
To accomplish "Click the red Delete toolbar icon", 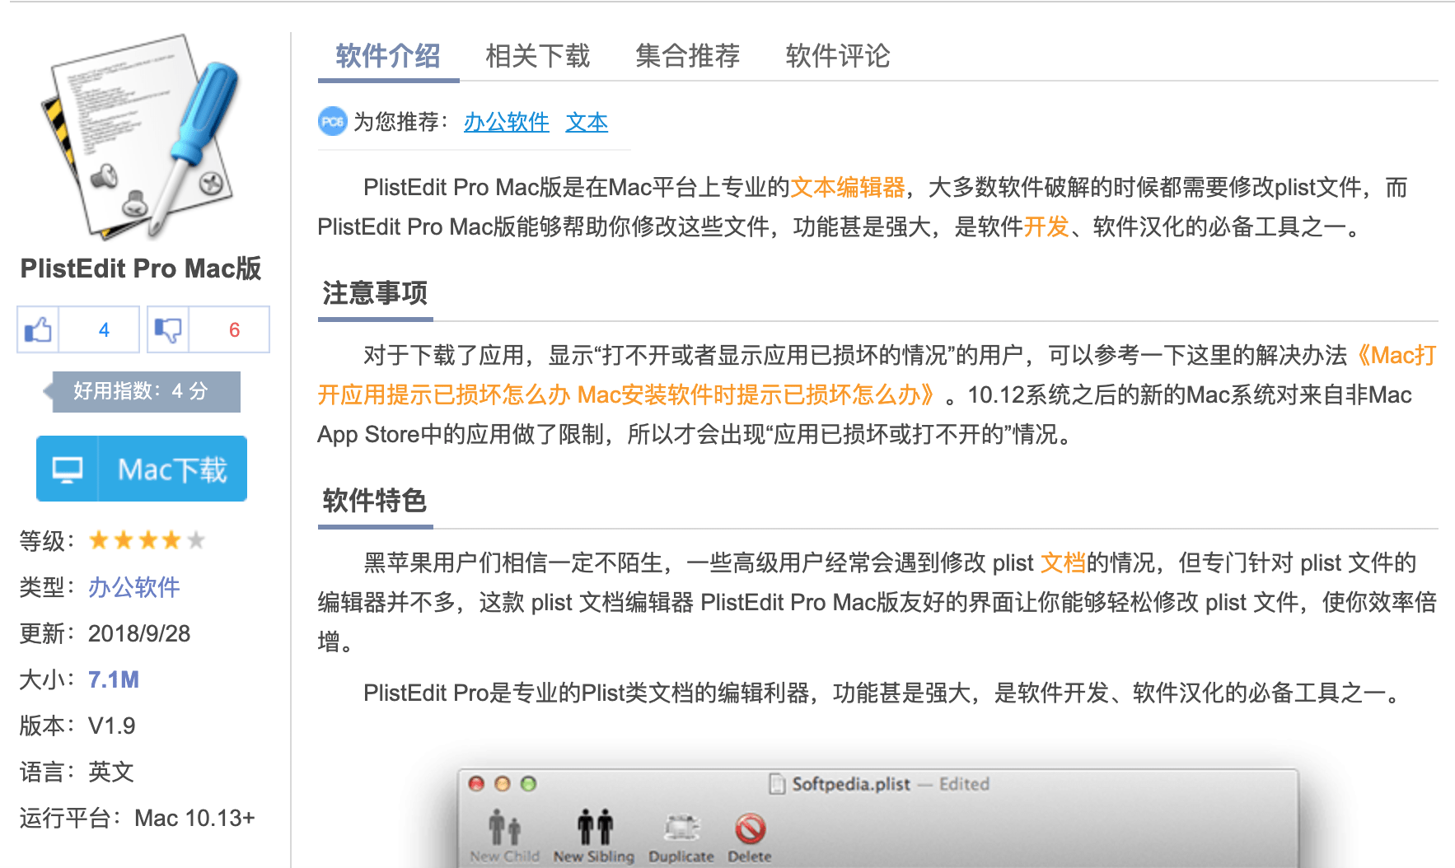I will [750, 828].
